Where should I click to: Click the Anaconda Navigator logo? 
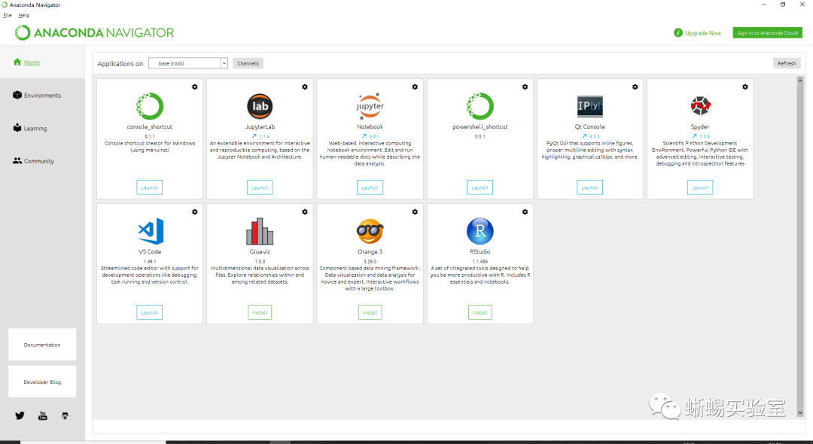point(94,32)
